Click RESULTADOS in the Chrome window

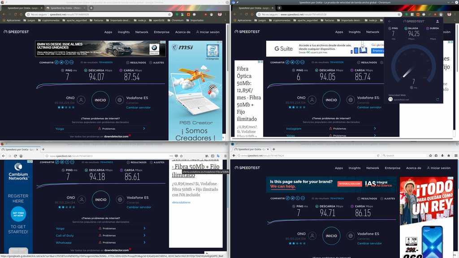coord(136,63)
